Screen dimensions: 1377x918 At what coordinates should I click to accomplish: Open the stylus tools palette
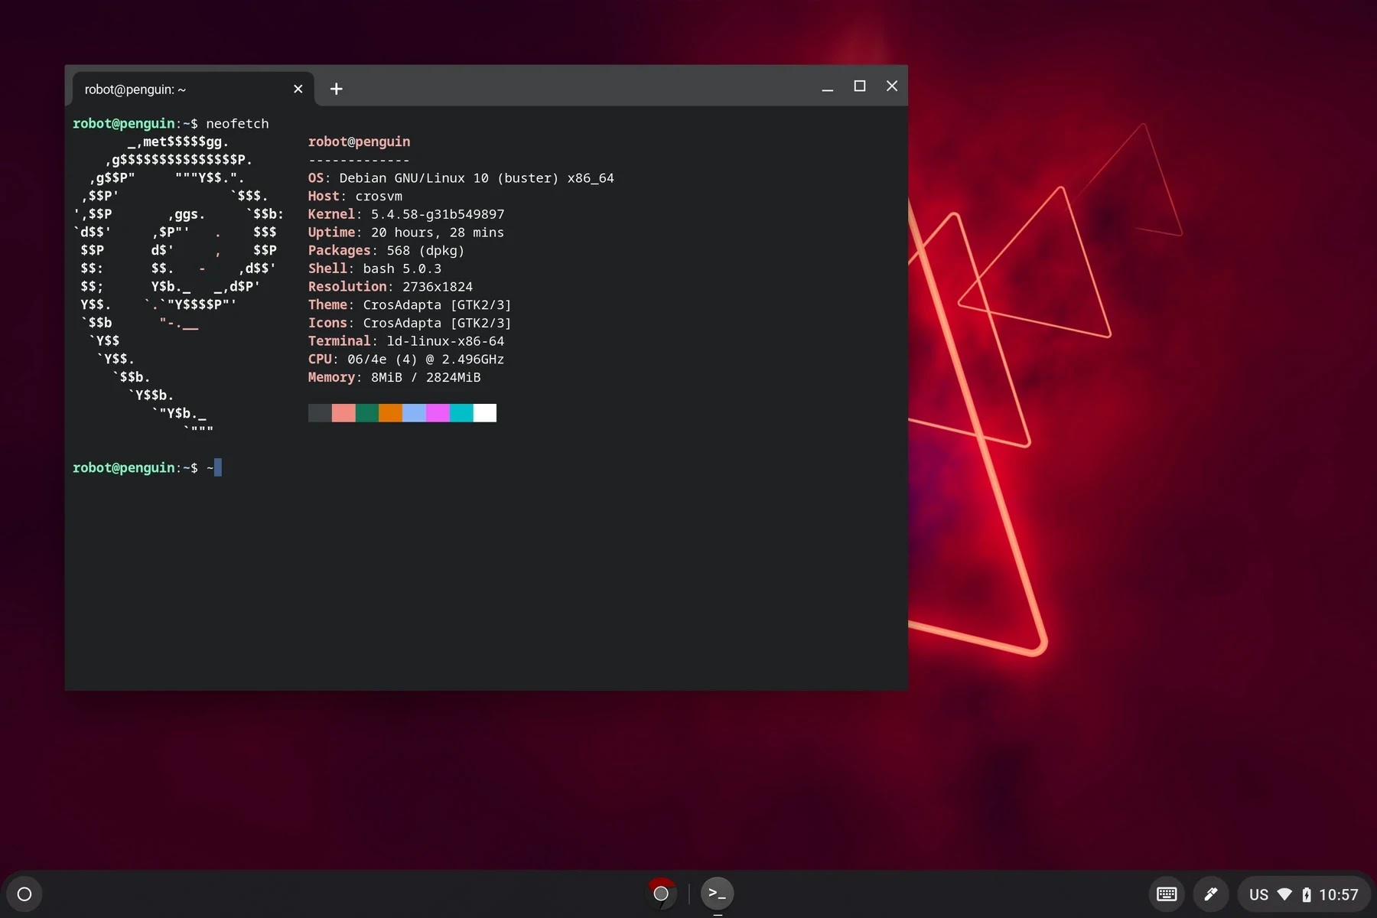click(1211, 894)
